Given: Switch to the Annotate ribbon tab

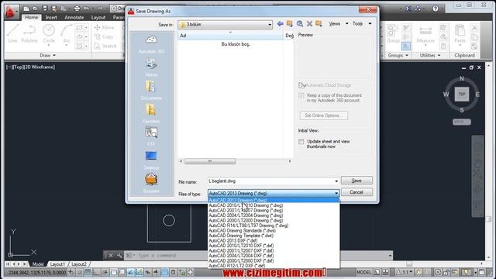Looking at the screenshot, I should click(x=74, y=17).
